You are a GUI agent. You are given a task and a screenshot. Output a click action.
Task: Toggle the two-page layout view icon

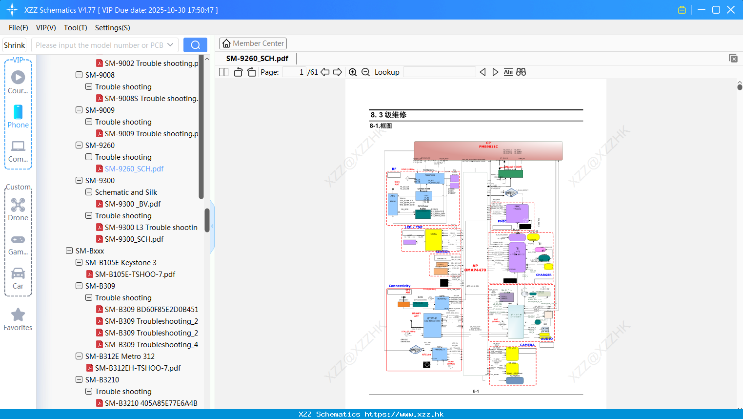223,72
